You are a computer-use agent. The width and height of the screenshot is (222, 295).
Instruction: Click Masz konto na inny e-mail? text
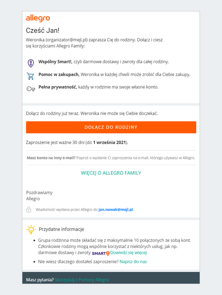51,158
